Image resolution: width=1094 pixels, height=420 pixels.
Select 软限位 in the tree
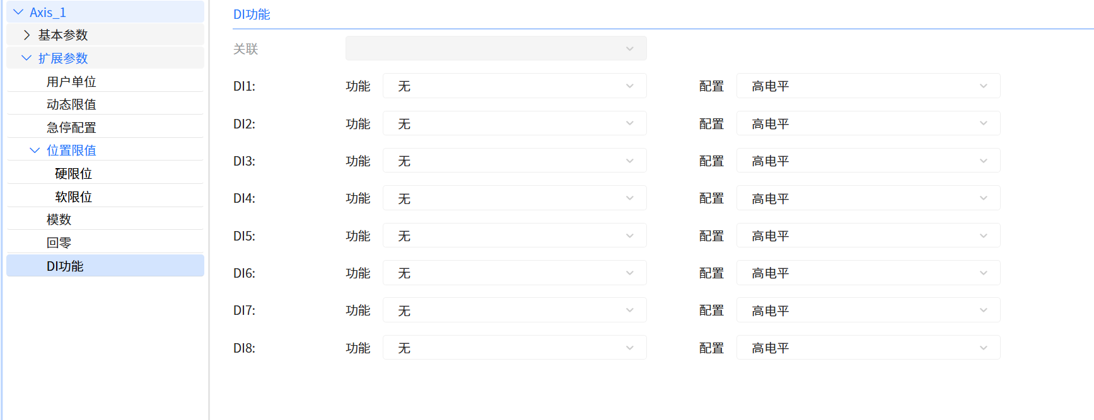click(x=74, y=197)
